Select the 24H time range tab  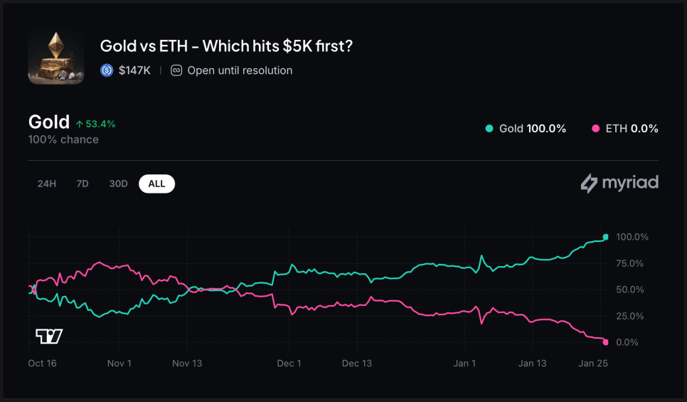click(47, 184)
